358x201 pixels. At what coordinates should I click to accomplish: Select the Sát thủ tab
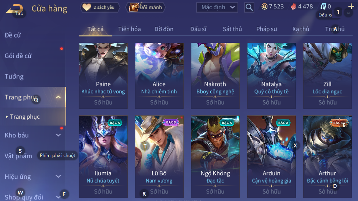232,29
